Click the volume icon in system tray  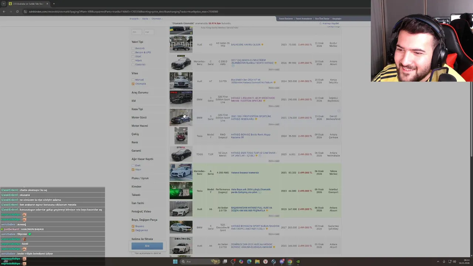click(x=455, y=262)
